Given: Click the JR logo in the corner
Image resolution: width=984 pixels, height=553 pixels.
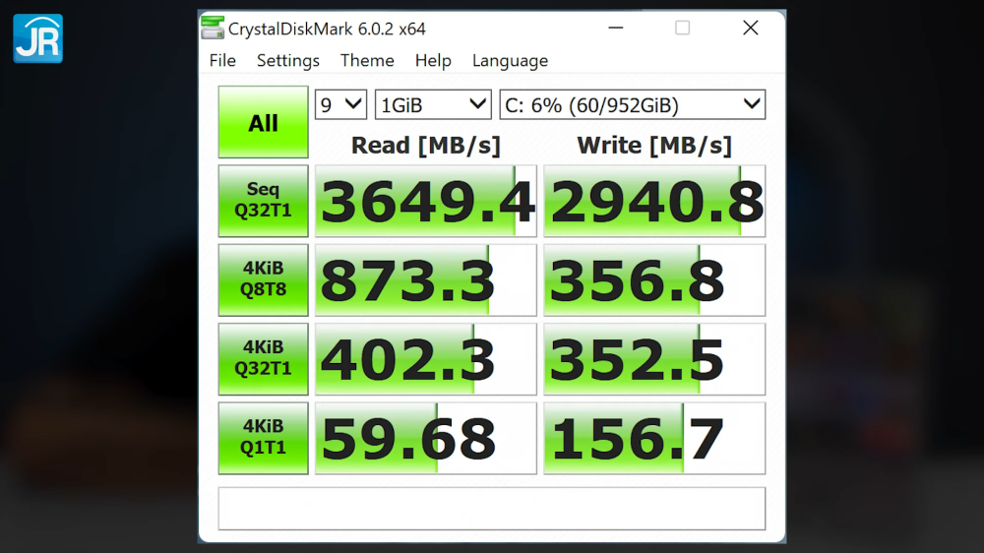Looking at the screenshot, I should click(37, 38).
